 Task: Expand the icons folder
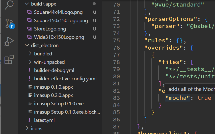point(27,129)
